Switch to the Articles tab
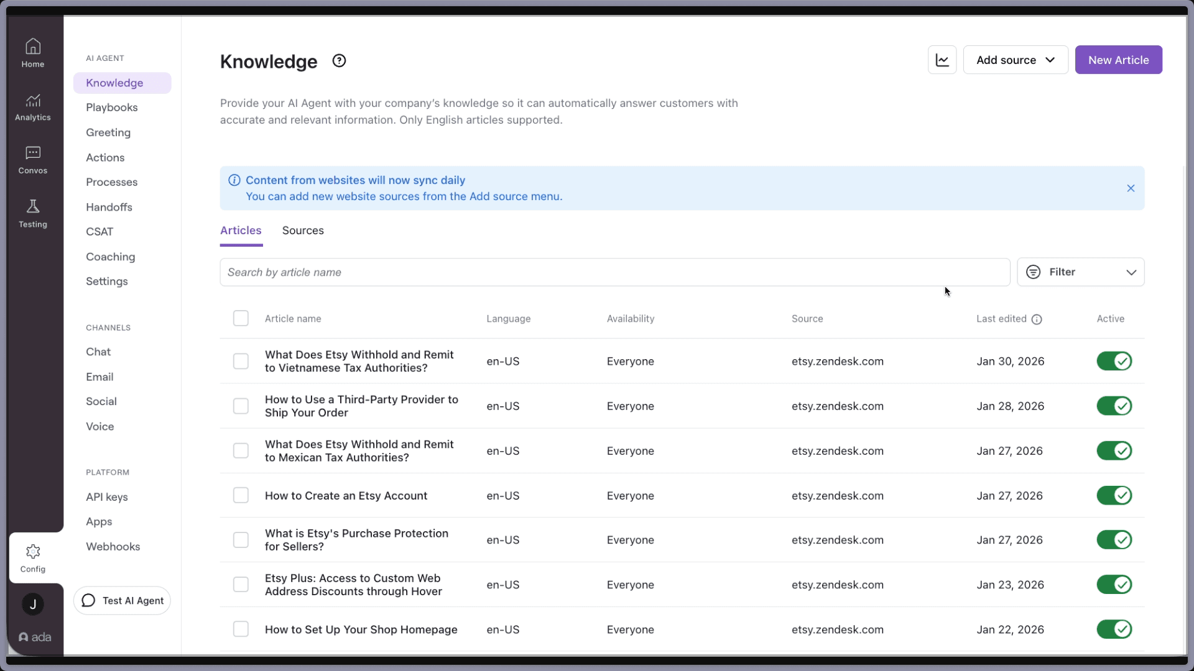 (241, 231)
